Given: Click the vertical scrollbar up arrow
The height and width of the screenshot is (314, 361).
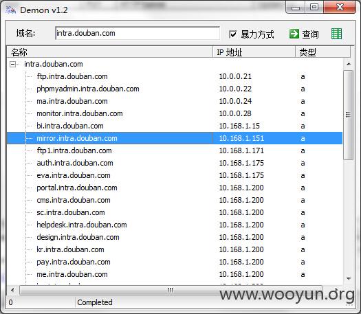Looking at the screenshot, I should [349, 64].
